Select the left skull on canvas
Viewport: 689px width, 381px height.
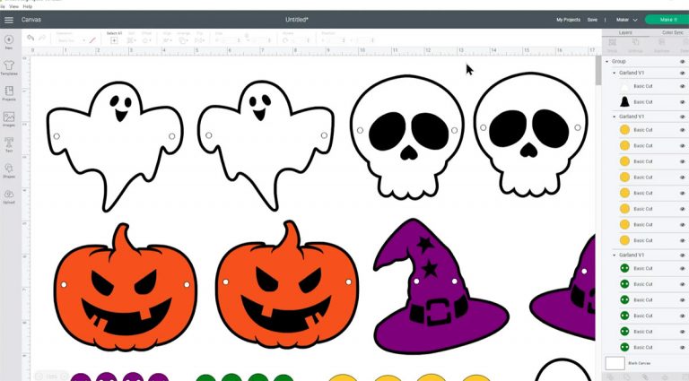coord(407,137)
